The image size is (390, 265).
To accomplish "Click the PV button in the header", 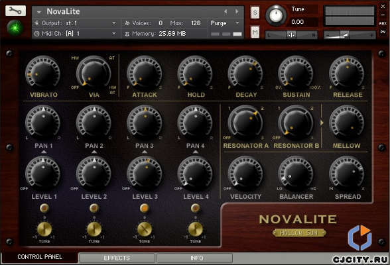I will (x=383, y=32).
